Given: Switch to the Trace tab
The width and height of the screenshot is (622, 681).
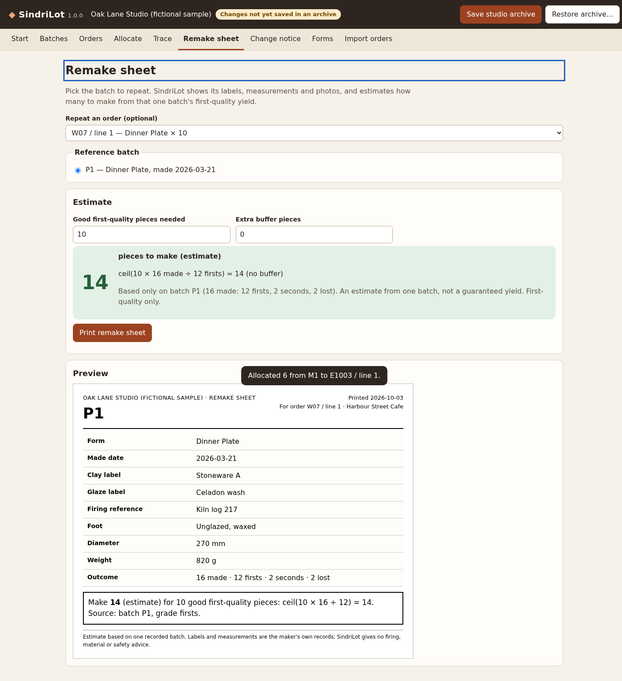Looking at the screenshot, I should (x=162, y=39).
